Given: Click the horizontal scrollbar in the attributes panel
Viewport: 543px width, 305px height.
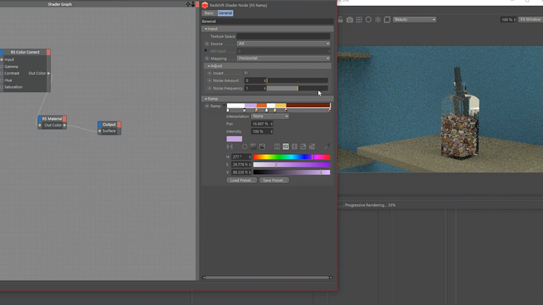Looking at the screenshot, I should (267, 278).
